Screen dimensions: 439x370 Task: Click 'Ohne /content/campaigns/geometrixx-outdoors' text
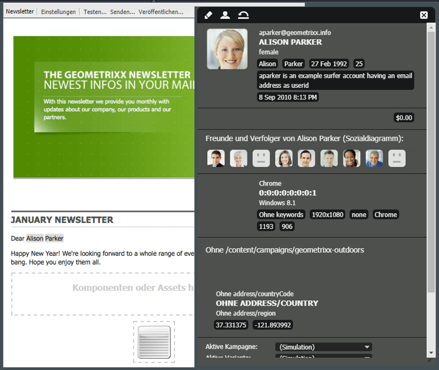coord(284,250)
